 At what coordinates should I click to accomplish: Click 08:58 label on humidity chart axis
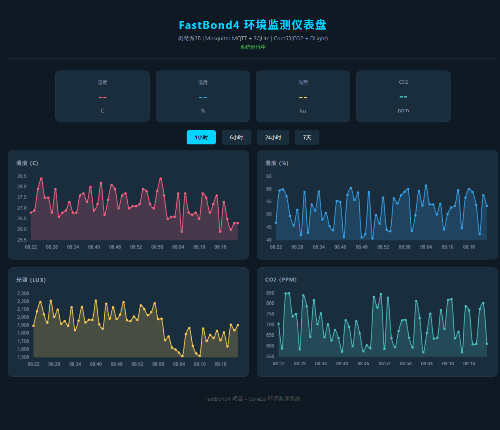tap(404, 247)
